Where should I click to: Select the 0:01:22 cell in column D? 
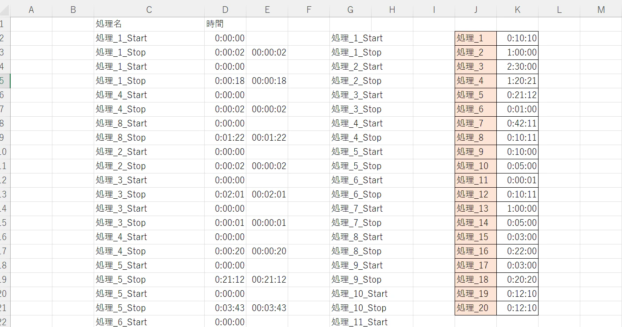[x=225, y=138]
